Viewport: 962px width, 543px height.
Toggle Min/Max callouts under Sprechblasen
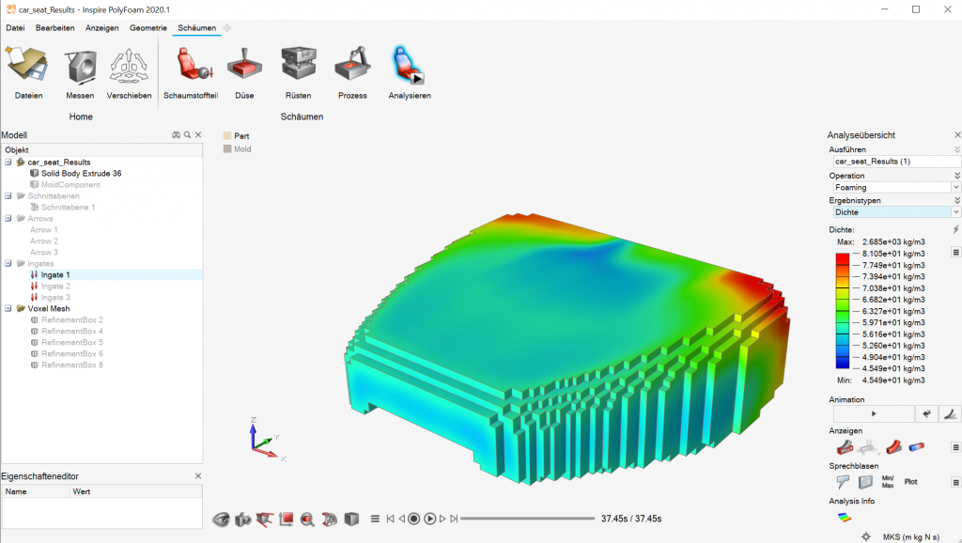888,482
